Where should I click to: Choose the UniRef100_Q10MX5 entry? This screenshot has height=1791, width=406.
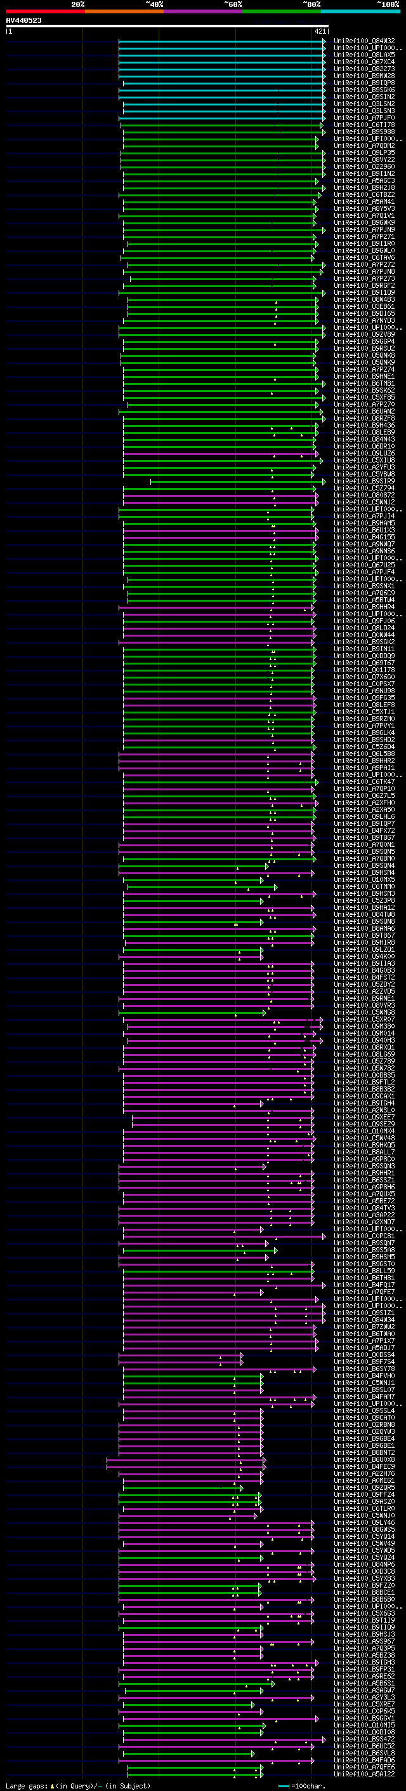[364, 879]
